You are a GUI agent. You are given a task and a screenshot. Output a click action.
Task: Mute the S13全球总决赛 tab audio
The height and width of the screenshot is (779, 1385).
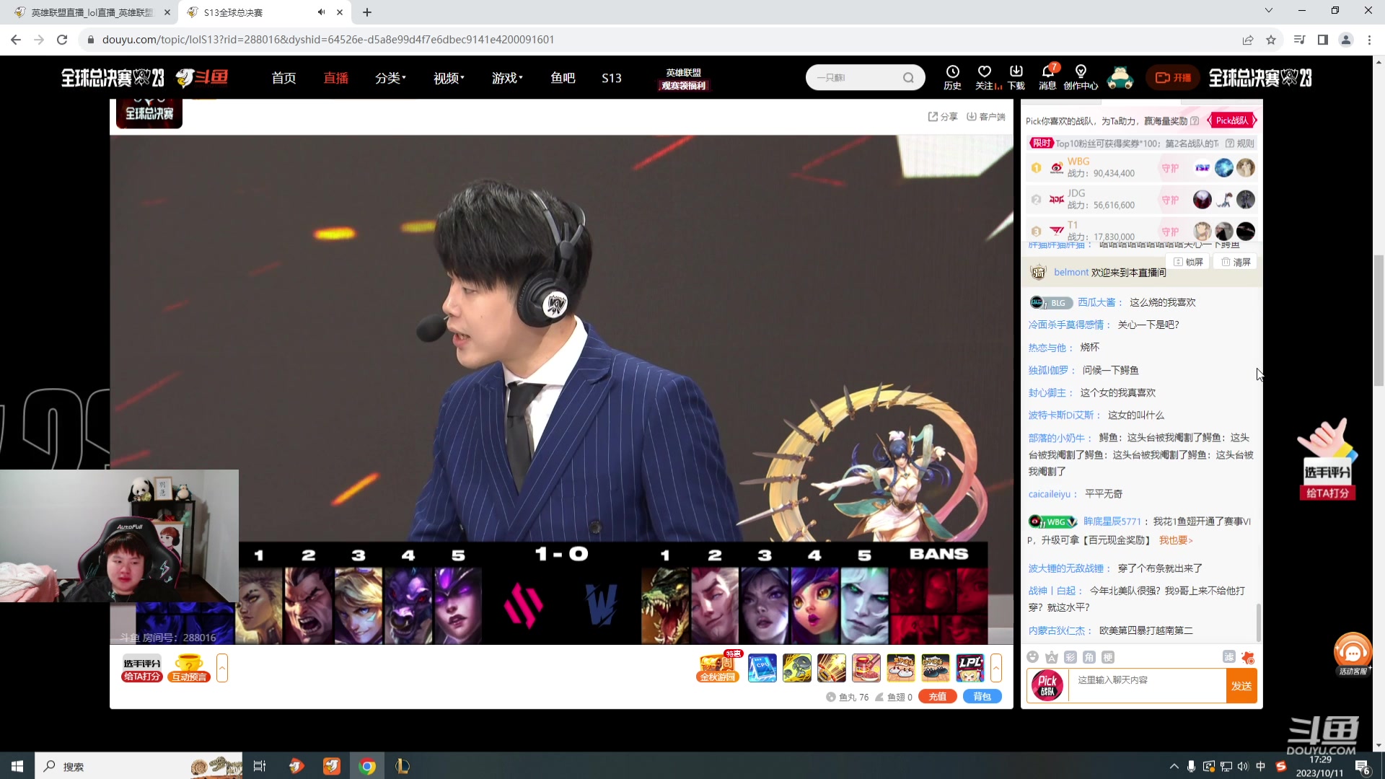tap(321, 12)
